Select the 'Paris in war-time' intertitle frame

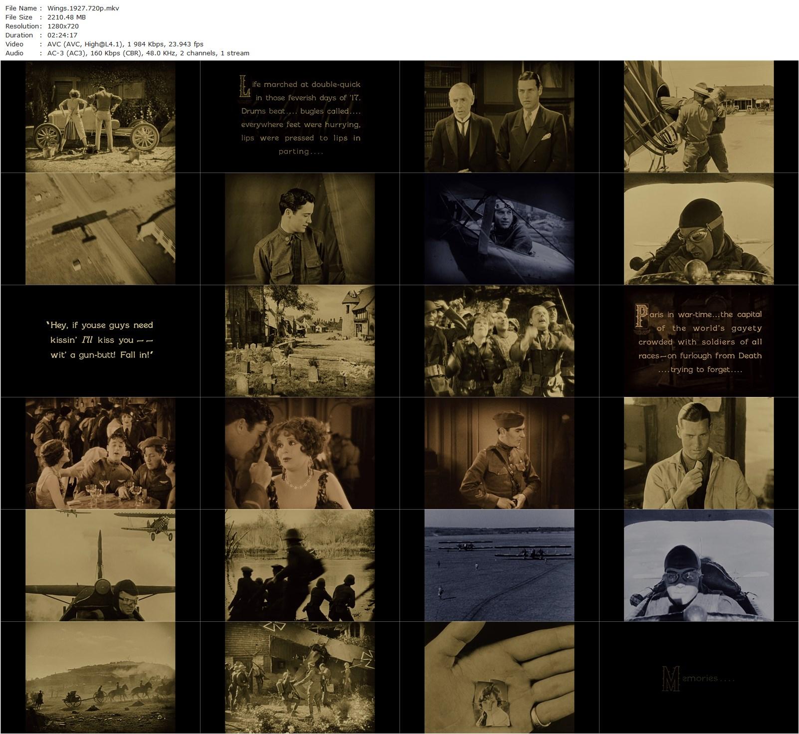tap(699, 341)
